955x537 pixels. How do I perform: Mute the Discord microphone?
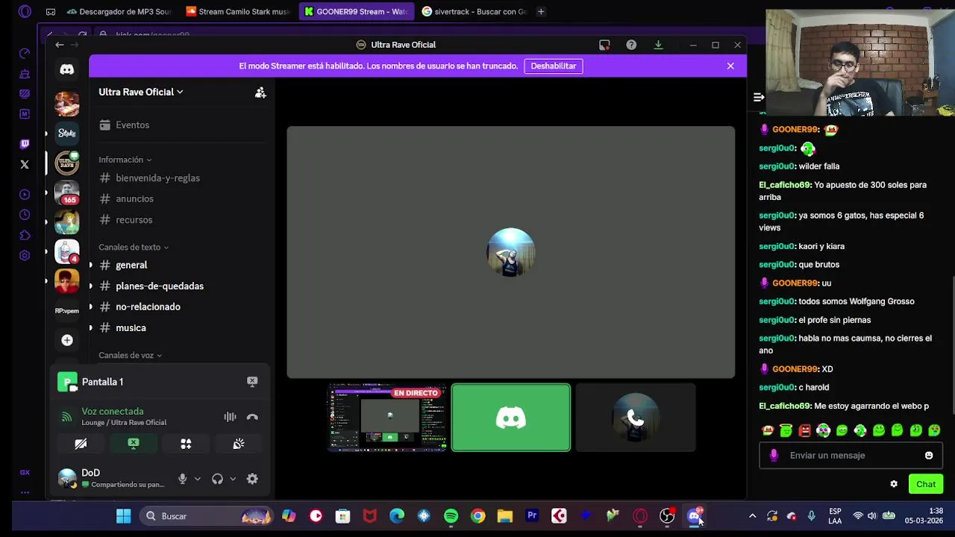(182, 479)
